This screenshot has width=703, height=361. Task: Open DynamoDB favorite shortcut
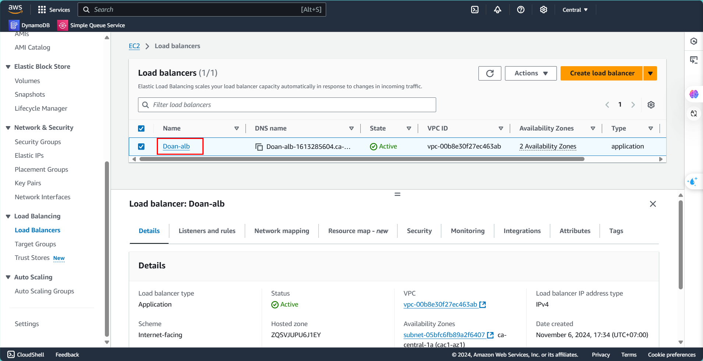pyautogui.click(x=29, y=25)
